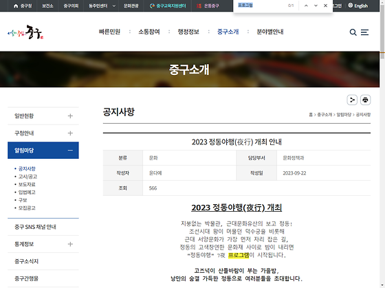Viewport: 385px width, 288px height.
Task: Switch language to English
Action: click(358, 5)
